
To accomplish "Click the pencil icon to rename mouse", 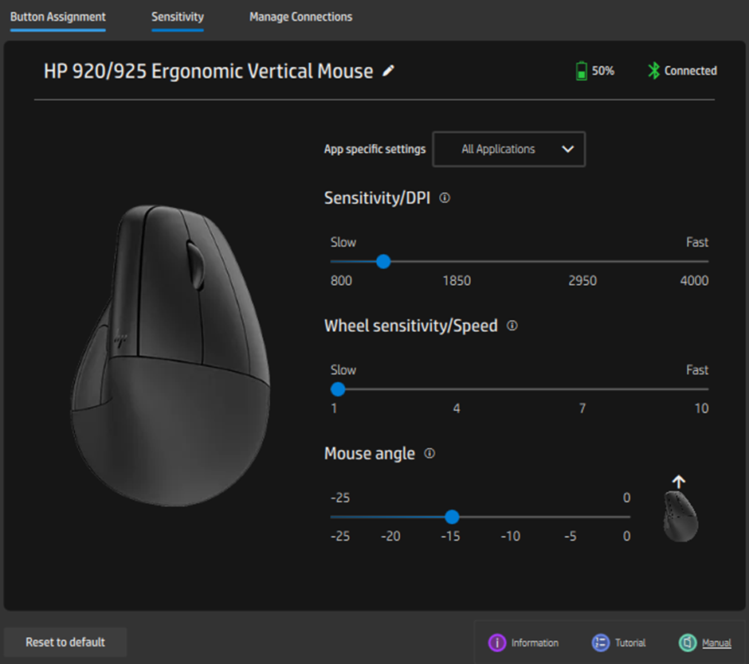I will (388, 71).
